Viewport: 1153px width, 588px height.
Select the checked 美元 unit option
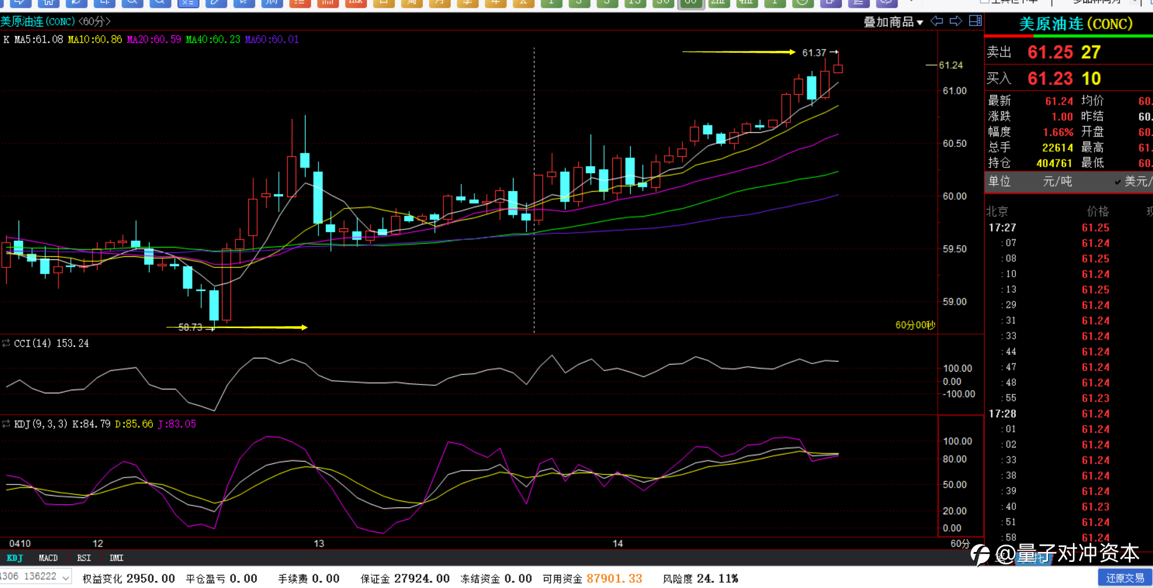coord(1134,182)
